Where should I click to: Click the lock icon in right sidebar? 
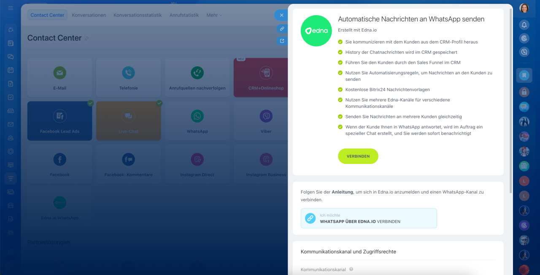[x=524, y=92]
